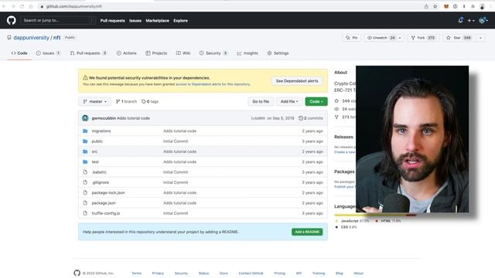Switch to the Wiki tab

point(183,53)
